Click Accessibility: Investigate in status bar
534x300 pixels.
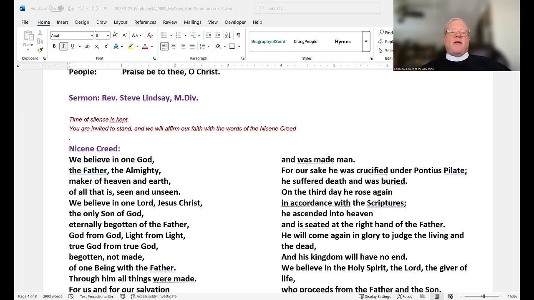154,296
